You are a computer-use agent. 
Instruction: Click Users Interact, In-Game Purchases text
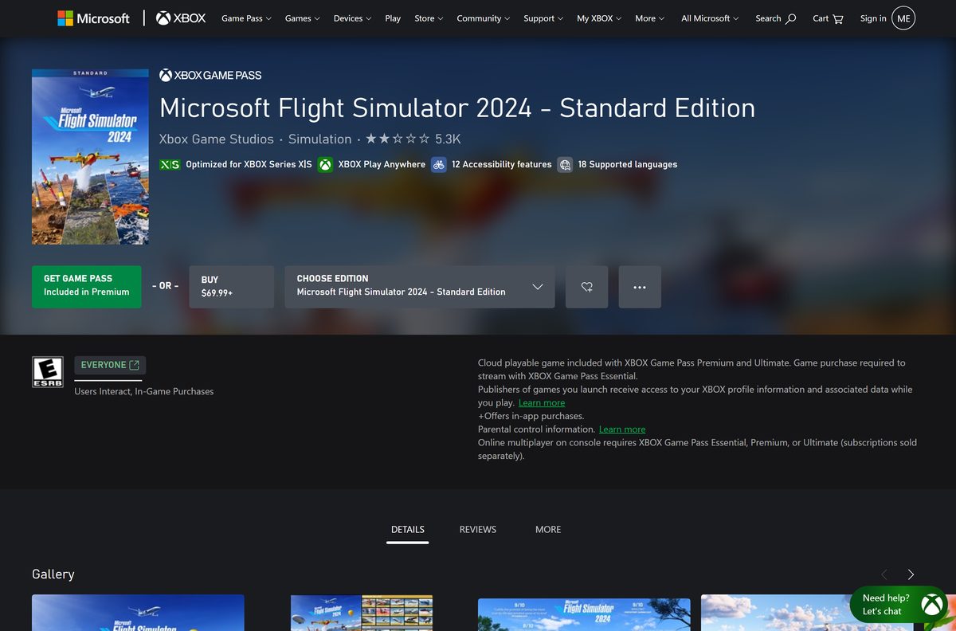point(144,391)
